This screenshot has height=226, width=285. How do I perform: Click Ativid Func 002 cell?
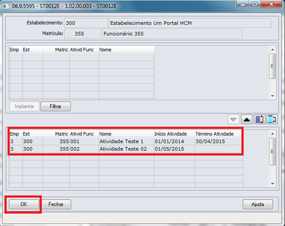pos(84,149)
